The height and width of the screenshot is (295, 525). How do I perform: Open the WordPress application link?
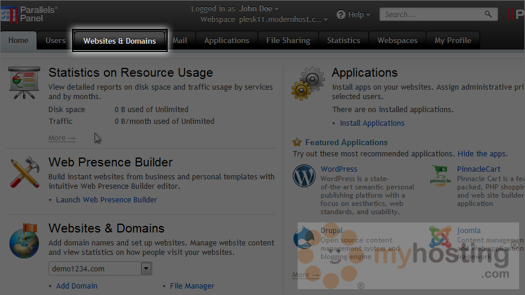(339, 169)
